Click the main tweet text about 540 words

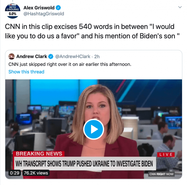point(92,31)
